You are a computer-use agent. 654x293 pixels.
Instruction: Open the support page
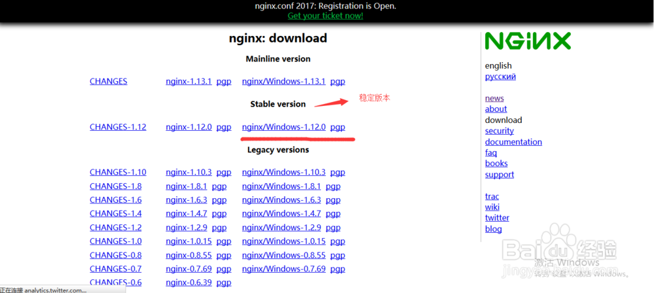tap(499, 175)
